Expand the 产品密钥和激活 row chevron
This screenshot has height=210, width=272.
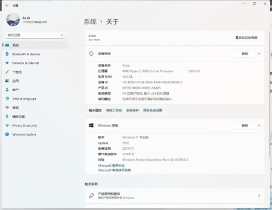[259, 195]
